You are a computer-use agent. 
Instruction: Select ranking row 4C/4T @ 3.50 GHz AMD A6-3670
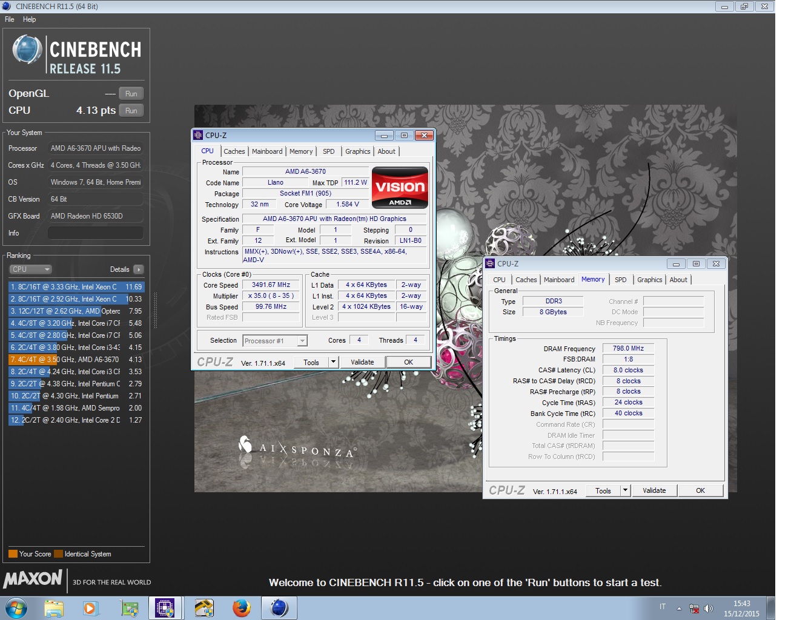point(76,360)
